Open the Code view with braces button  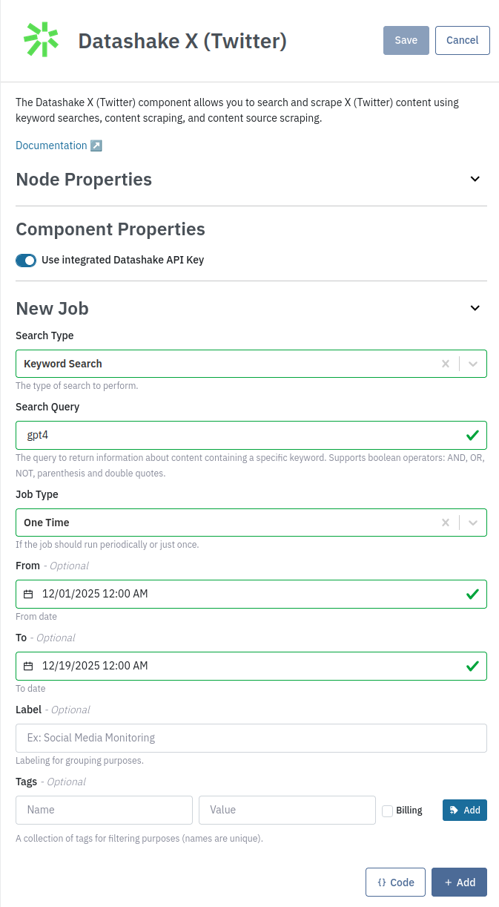[x=395, y=882]
